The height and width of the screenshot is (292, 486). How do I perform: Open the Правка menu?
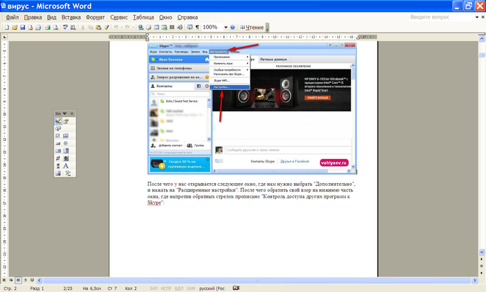point(33,17)
